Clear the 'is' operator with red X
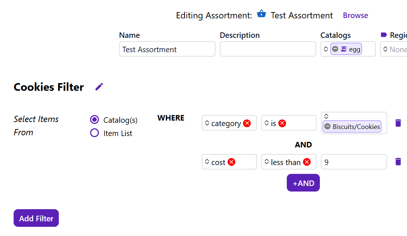This screenshot has height=236, width=407. (x=282, y=123)
